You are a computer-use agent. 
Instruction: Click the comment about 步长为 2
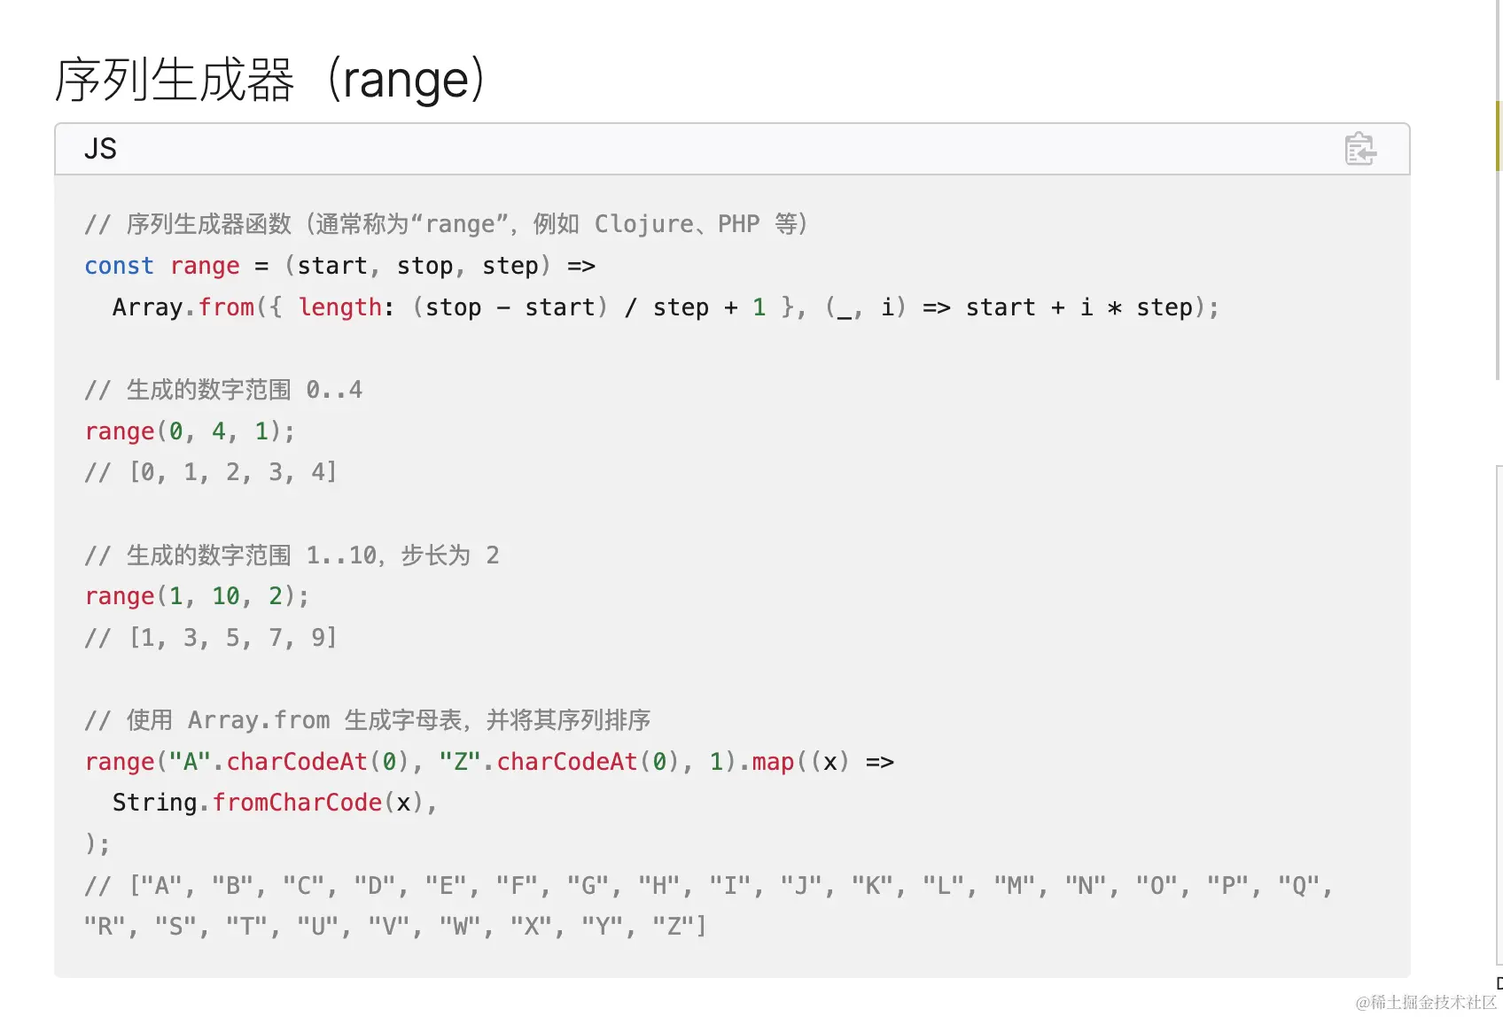coord(292,555)
